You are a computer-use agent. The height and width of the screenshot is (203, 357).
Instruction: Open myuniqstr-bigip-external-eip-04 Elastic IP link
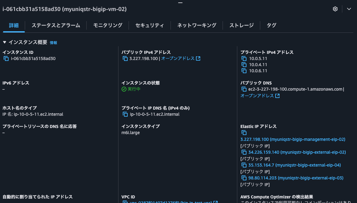point(295,165)
